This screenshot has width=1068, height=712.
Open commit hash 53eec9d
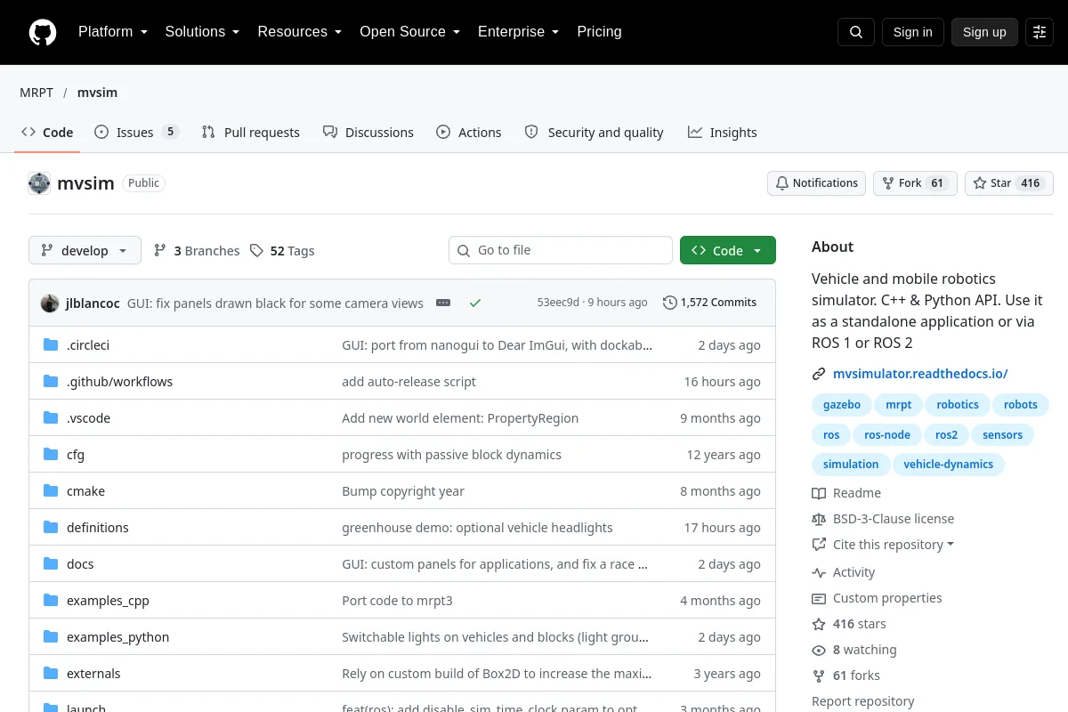(558, 303)
